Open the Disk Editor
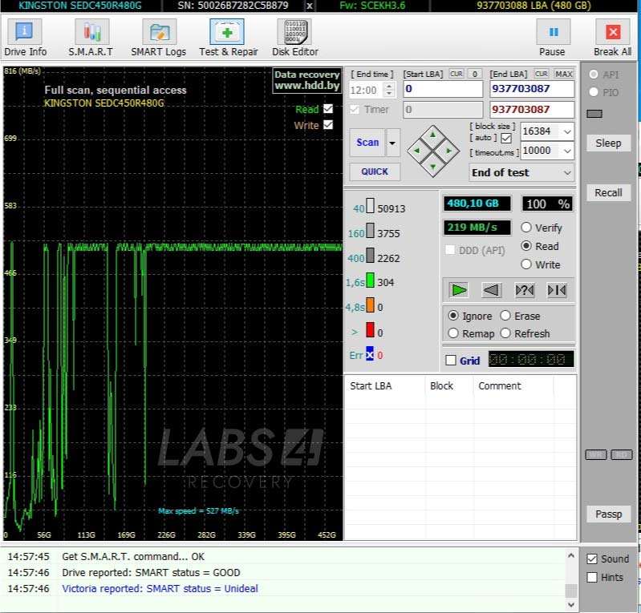This screenshot has width=641, height=613. click(x=295, y=38)
